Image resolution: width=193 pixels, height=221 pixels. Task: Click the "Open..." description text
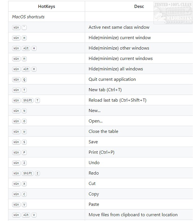(96, 121)
